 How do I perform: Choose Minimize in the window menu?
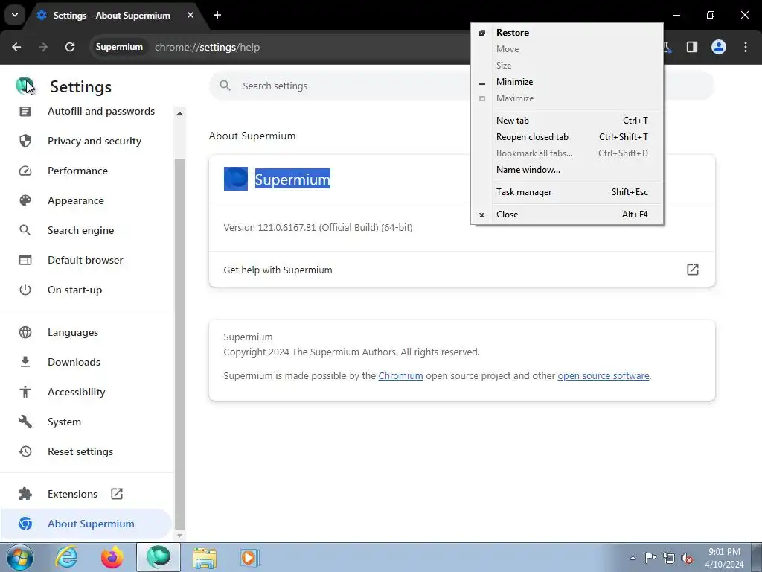567,82
